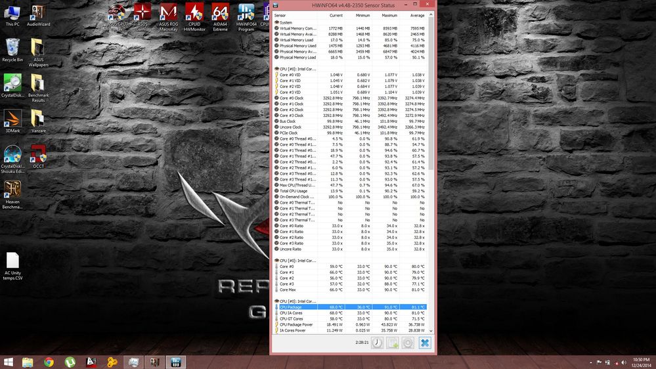Click the blue X close sensors button
This screenshot has width=656, height=369.
pyautogui.click(x=425, y=343)
